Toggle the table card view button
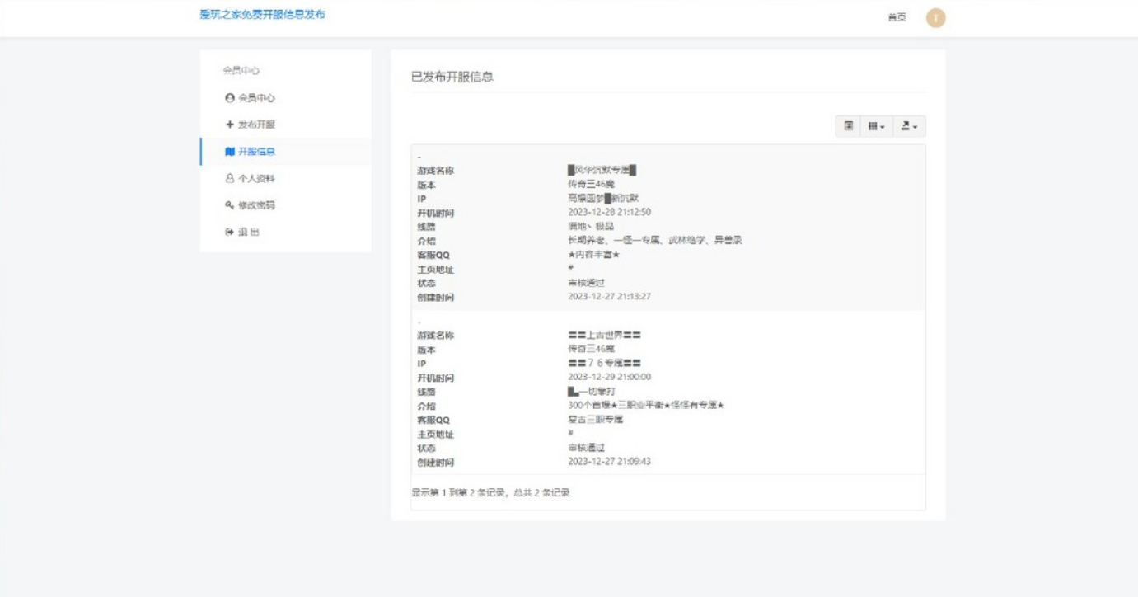This screenshot has height=597, width=1138. pyautogui.click(x=848, y=126)
